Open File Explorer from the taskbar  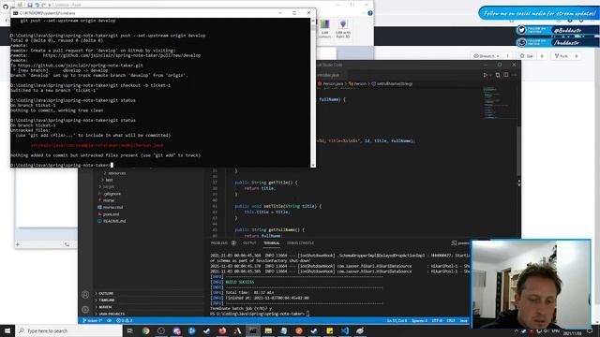[268, 330]
